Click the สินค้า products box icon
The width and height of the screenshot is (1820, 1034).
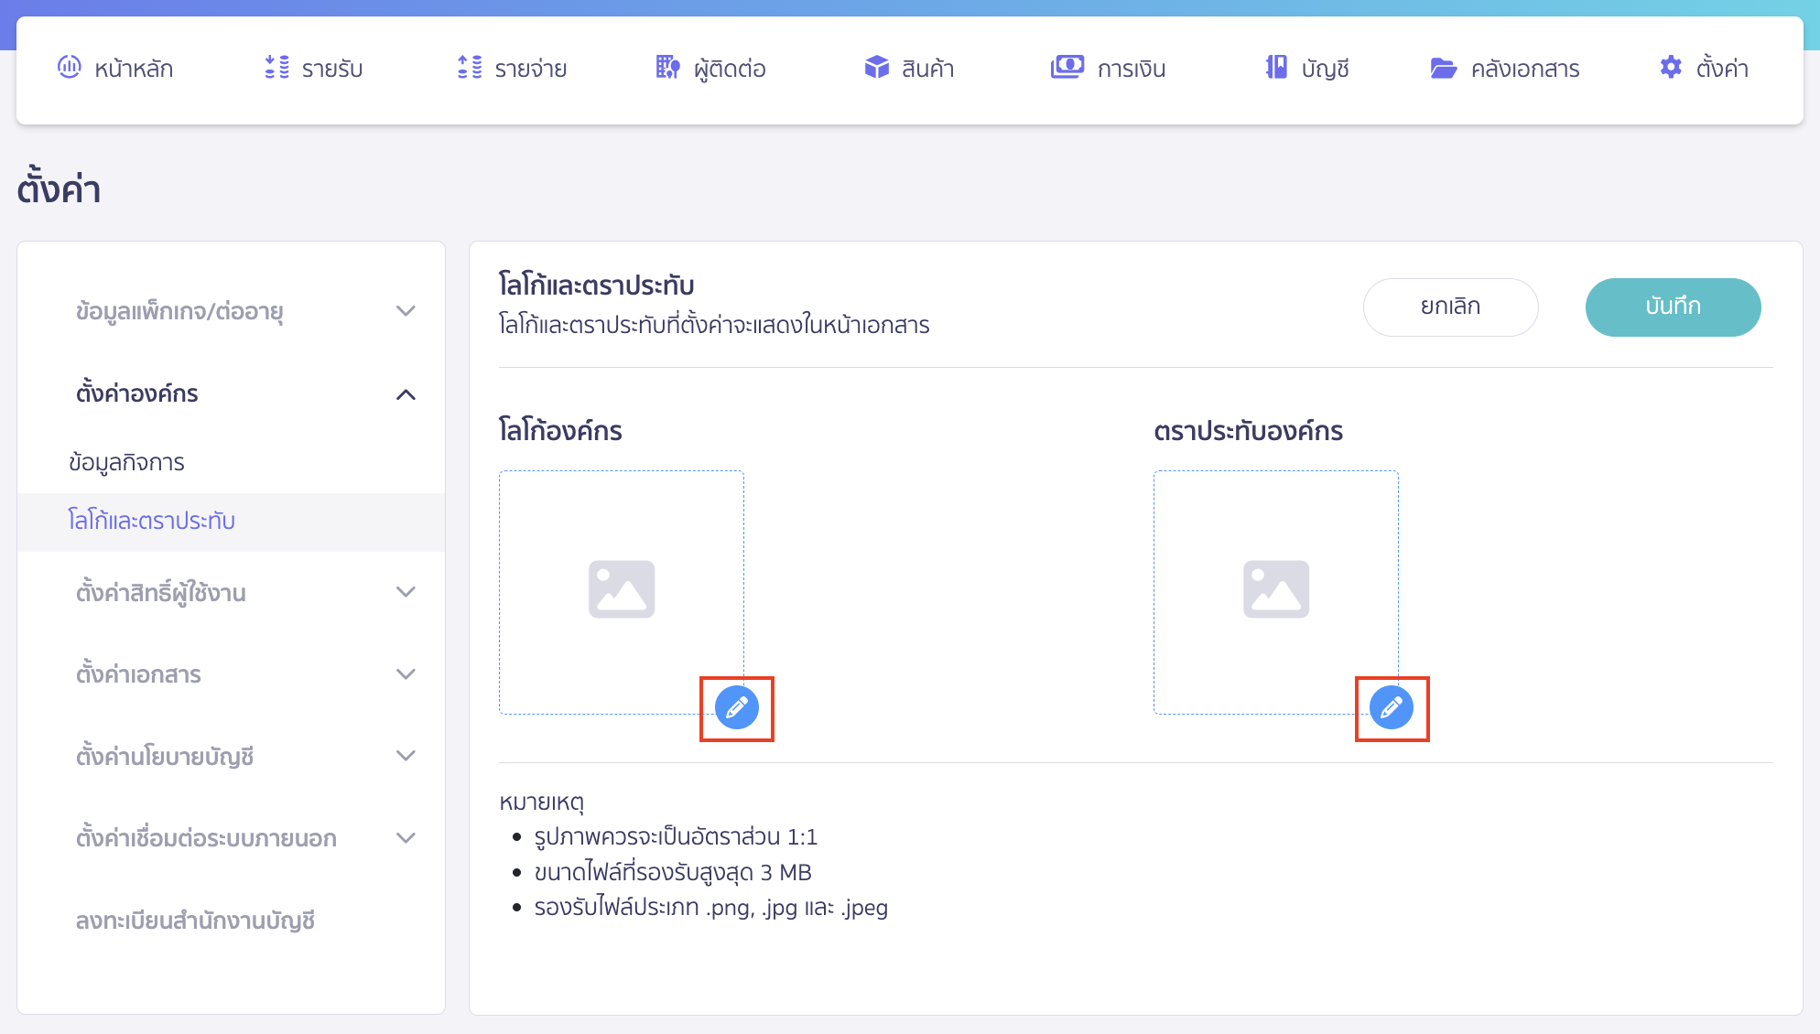coord(876,67)
